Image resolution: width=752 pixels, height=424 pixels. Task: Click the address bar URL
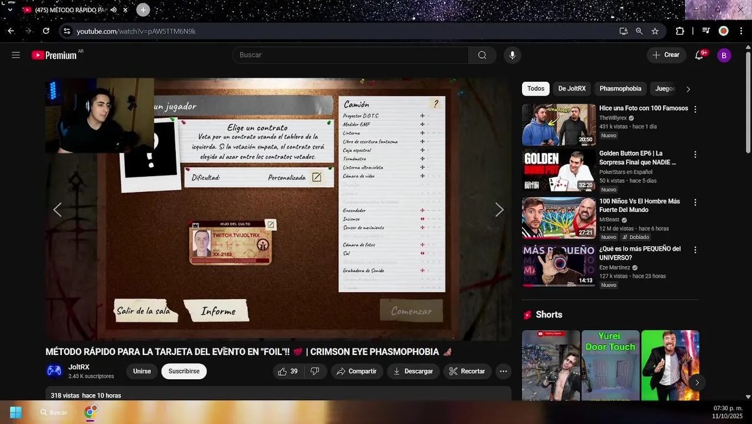coord(136,31)
